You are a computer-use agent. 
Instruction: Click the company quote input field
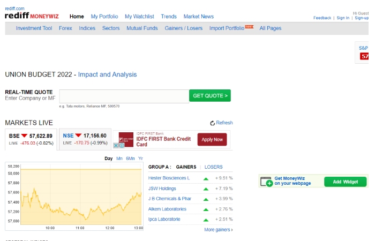coord(124,96)
